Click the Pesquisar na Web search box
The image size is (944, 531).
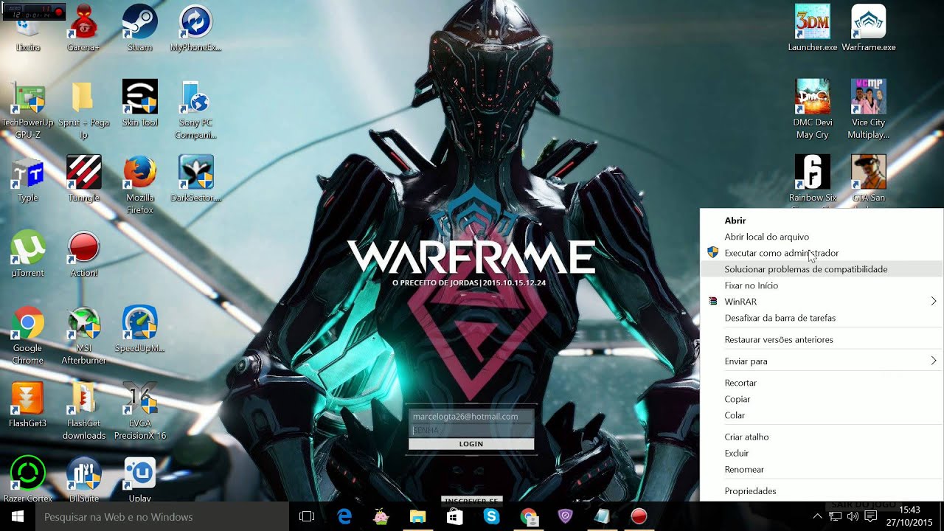pos(162,516)
